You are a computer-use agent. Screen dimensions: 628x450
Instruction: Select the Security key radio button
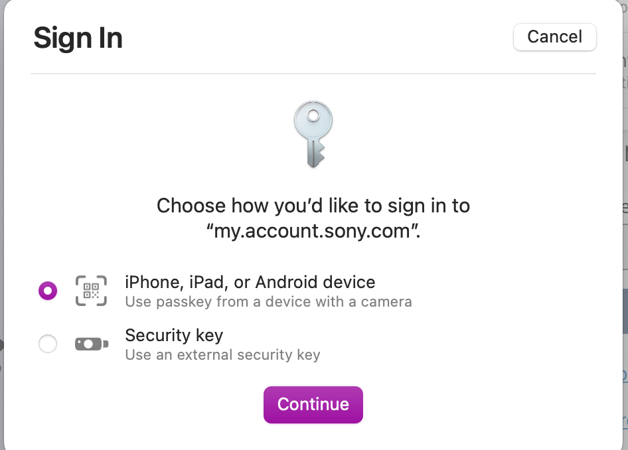[48, 344]
